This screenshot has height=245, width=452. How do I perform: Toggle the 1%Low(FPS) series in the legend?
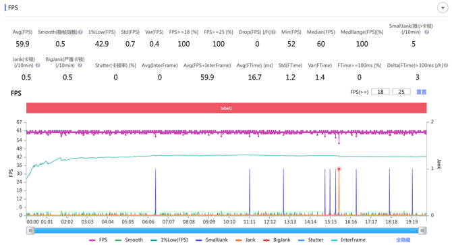[x=169, y=240]
